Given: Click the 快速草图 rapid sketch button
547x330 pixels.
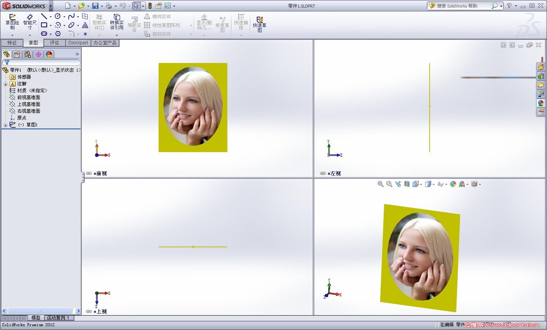Looking at the screenshot, I should 260,24.
